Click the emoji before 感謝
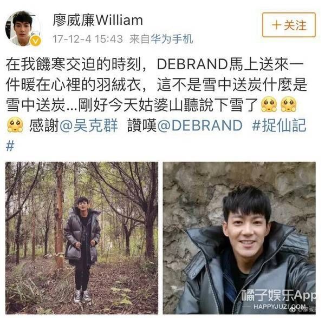Viewport: 325px width, 318px height. point(15,124)
